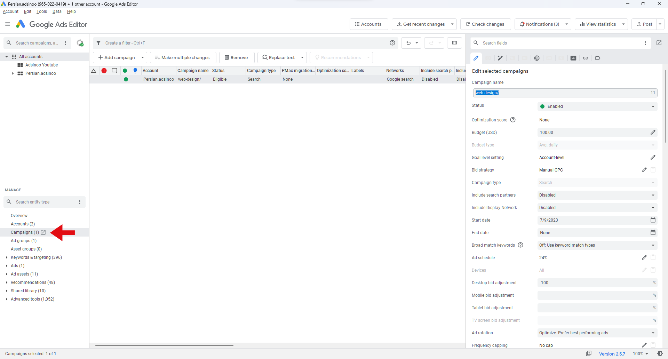
Task: Click the Remove button
Action: tap(237, 57)
